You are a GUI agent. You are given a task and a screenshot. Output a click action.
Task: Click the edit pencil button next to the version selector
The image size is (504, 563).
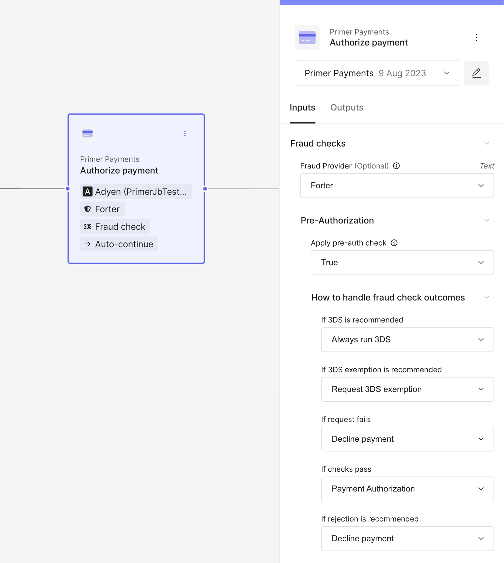(x=477, y=73)
